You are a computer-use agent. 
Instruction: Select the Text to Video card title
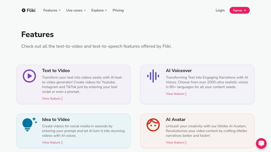click(x=56, y=70)
